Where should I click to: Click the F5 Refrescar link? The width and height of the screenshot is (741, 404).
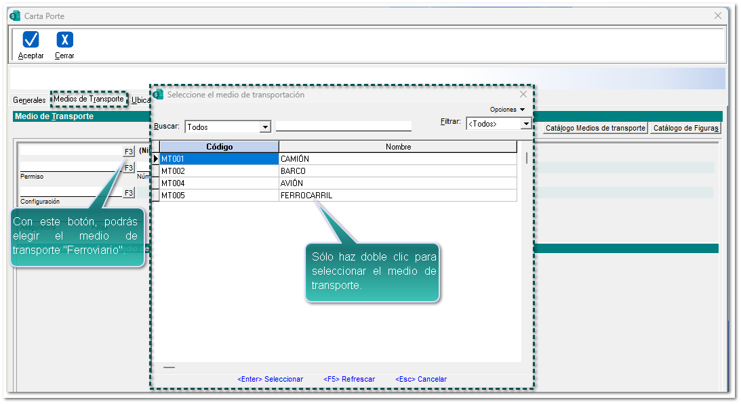[x=349, y=379]
